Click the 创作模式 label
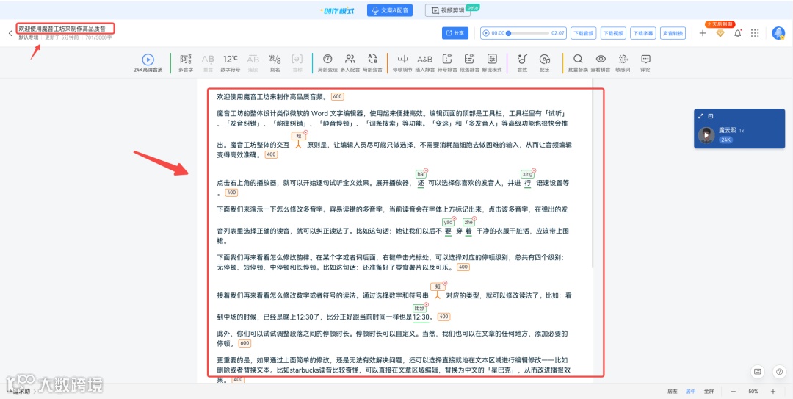This screenshot has height=399, width=793. point(337,10)
